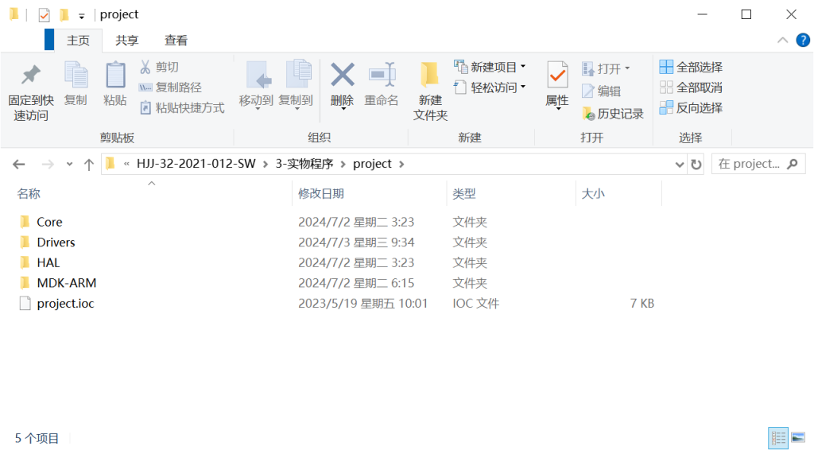Image resolution: width=814 pixels, height=450 pixels.
Task: Click Invert selection (反向选择)
Action: coord(692,107)
